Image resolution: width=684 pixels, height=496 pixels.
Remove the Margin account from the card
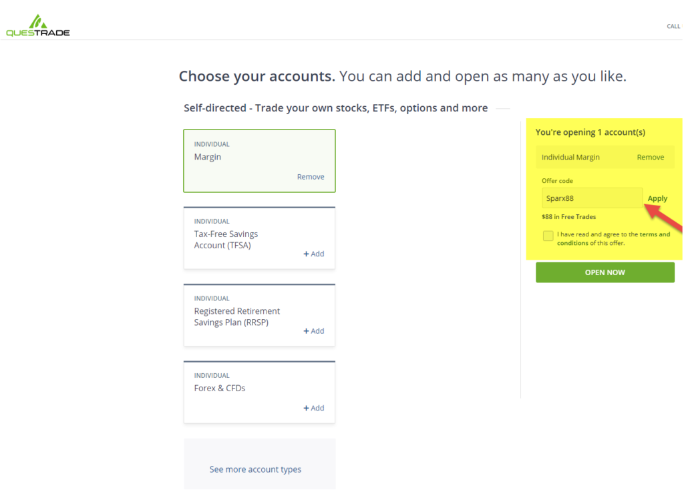tap(311, 176)
